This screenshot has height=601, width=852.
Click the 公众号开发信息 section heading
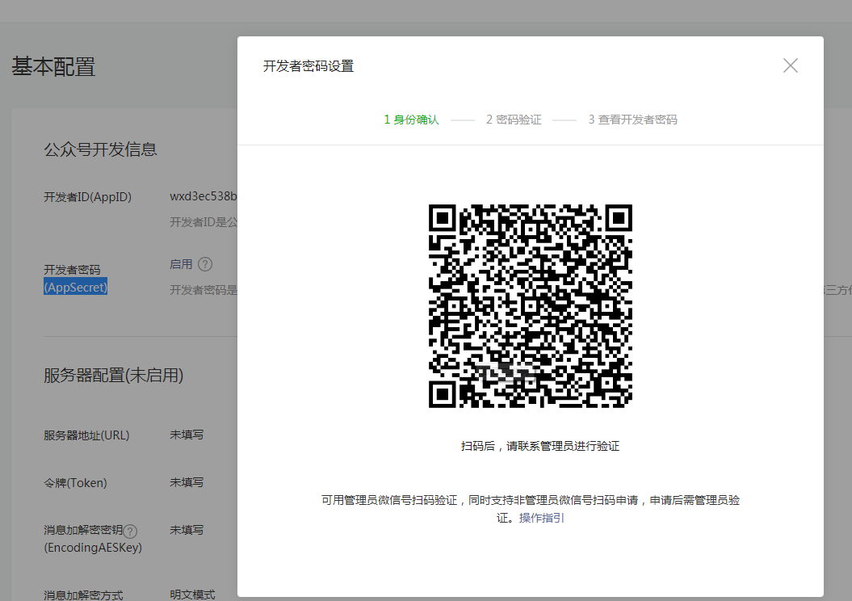[100, 149]
